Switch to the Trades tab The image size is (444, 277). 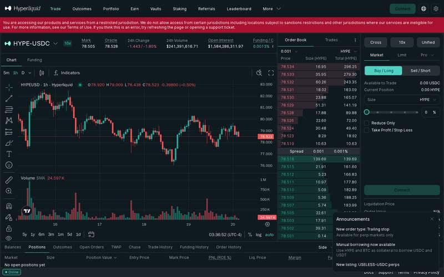point(331,40)
